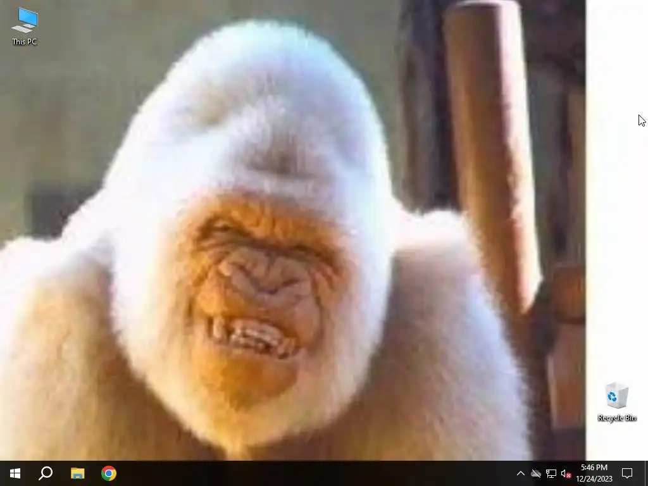Select the This PC desktop icon
Screen dimensions: 648x486
coord(25,26)
